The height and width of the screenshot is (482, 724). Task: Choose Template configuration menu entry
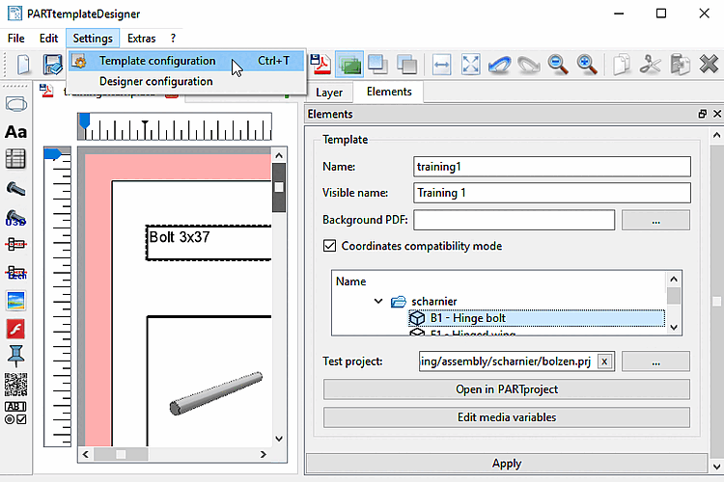[156, 61]
